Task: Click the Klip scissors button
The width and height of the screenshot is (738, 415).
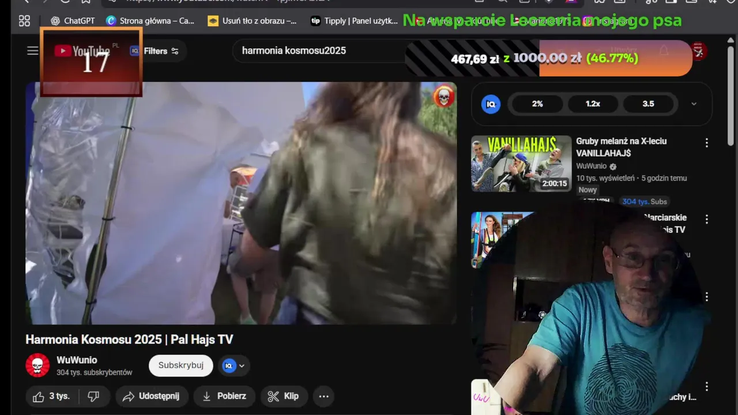Action: [x=284, y=396]
